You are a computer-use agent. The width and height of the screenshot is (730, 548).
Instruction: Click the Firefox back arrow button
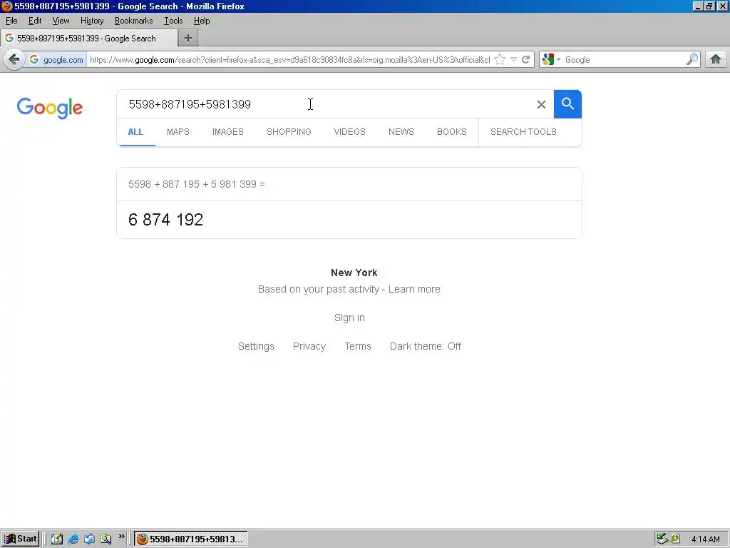click(14, 60)
